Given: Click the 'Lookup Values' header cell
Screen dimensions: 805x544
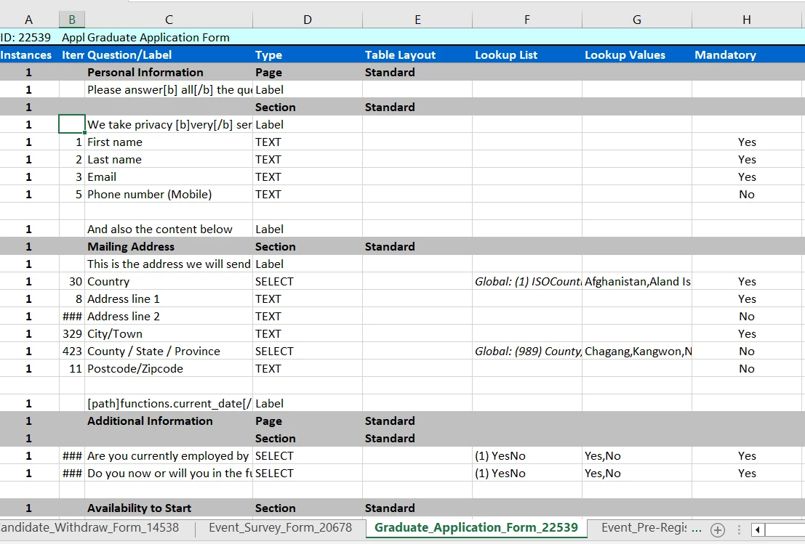Looking at the screenshot, I should [637, 55].
